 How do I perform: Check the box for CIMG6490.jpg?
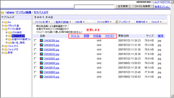pos(35,50)
